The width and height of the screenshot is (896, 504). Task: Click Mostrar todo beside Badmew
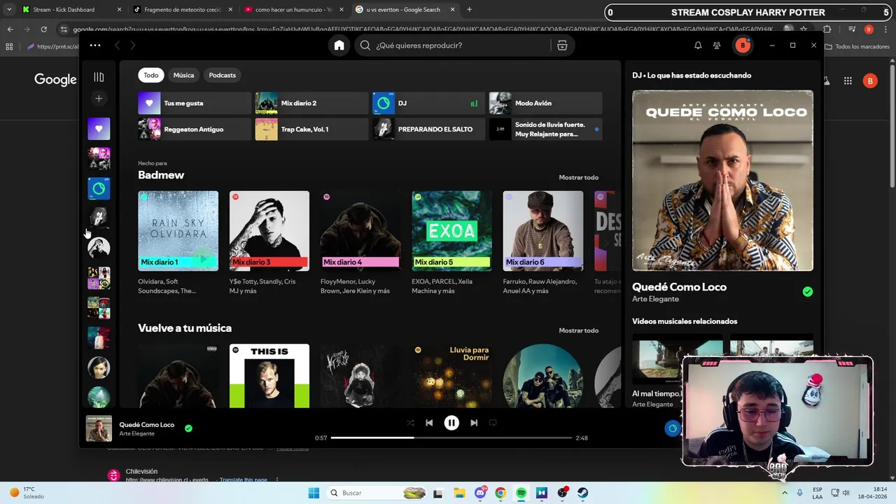578,177
